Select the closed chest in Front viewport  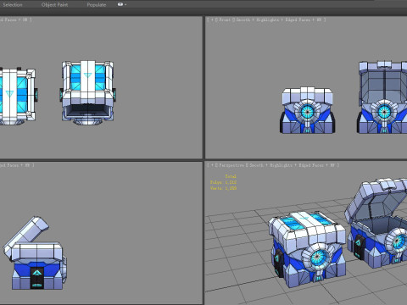pyautogui.click(x=308, y=110)
